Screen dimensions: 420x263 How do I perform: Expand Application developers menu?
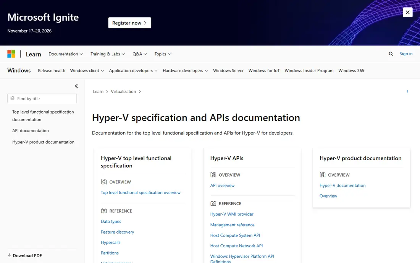click(133, 70)
